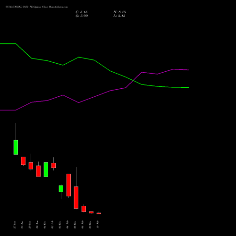Click the '04 Feb' date axis label

[x=67, y=225]
